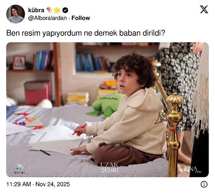
Task: Click the green crocodile toy in photo
Action: [x=105, y=106]
